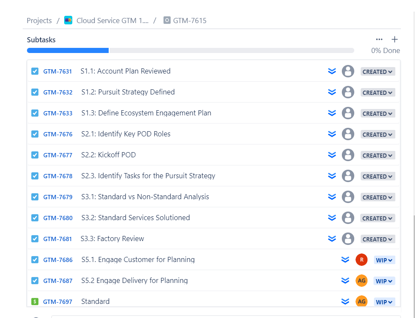This screenshot has height=318, width=415.
Task: Click unassigned avatar for GTM-7633
Action: pos(348,113)
